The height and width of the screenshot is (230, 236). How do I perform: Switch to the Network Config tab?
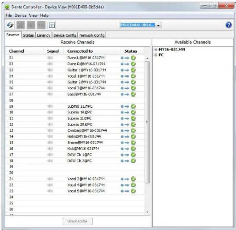92,35
